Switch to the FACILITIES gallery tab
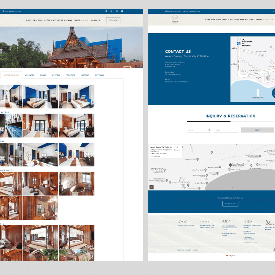The width and height of the screenshot is (275, 275). pyautogui.click(x=70, y=75)
